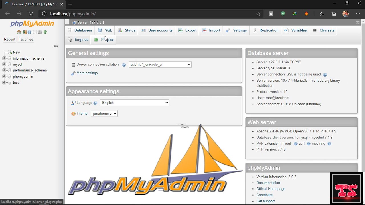This screenshot has height=205, width=365.
Task: Open the Contribute link
Action: (264, 195)
